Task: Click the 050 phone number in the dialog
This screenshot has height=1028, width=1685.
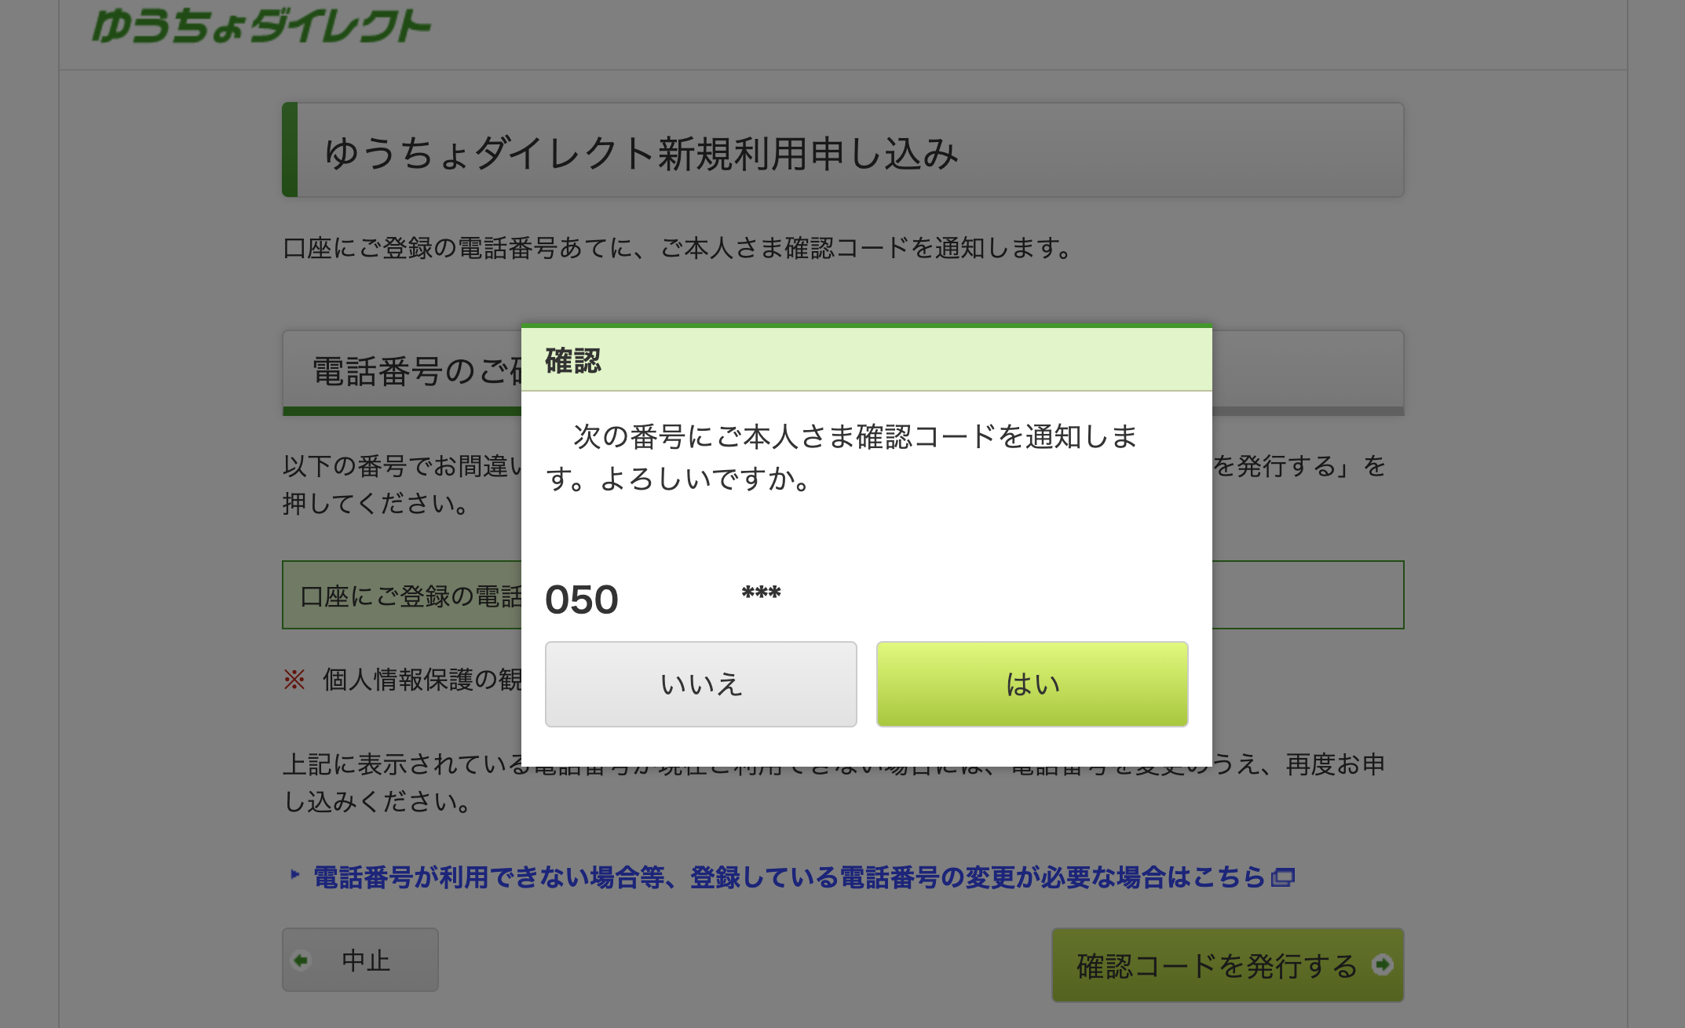Action: tap(582, 600)
